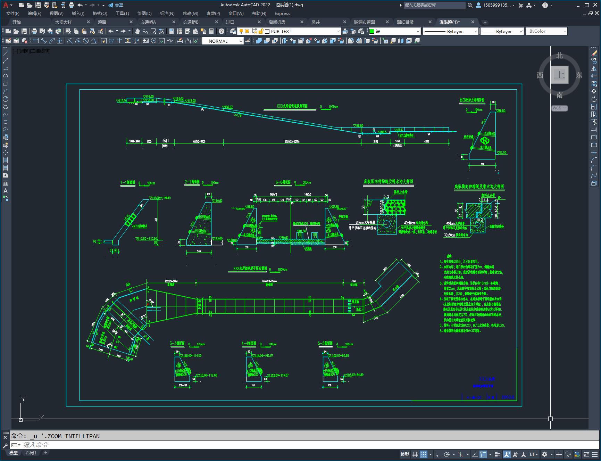Select the Line tool in draw toolbar
Image resolution: width=601 pixels, height=461 pixels.
[x=6, y=53]
